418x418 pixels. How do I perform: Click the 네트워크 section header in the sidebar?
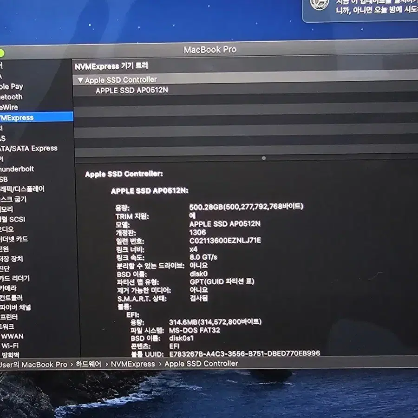pyautogui.click(x=7, y=327)
